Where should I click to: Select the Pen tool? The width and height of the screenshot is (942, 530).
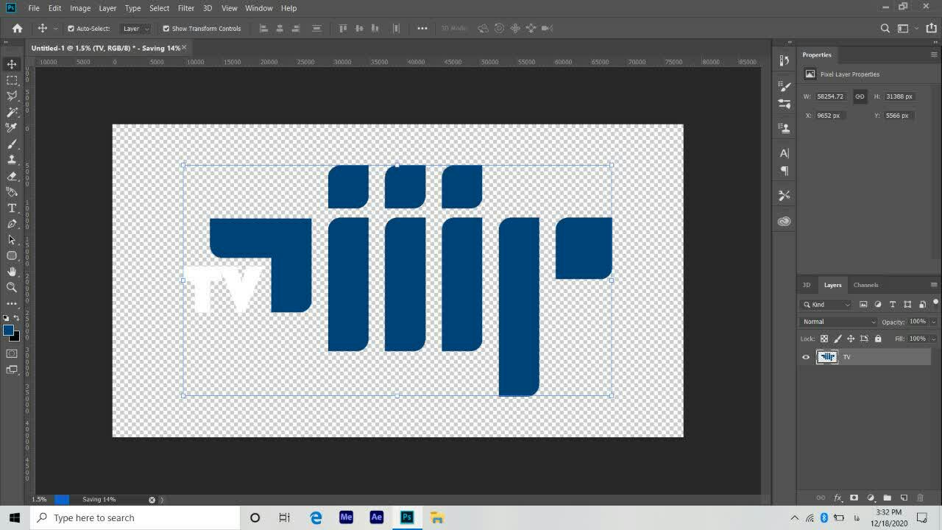pyautogui.click(x=12, y=224)
